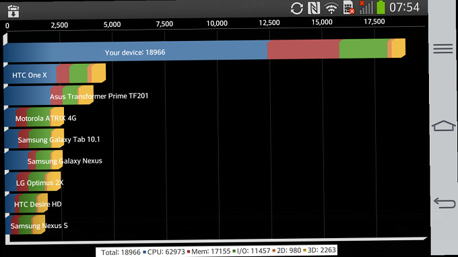Click the '2D: 980' legend entry
This screenshot has height=257, width=458.
pyautogui.click(x=286, y=250)
